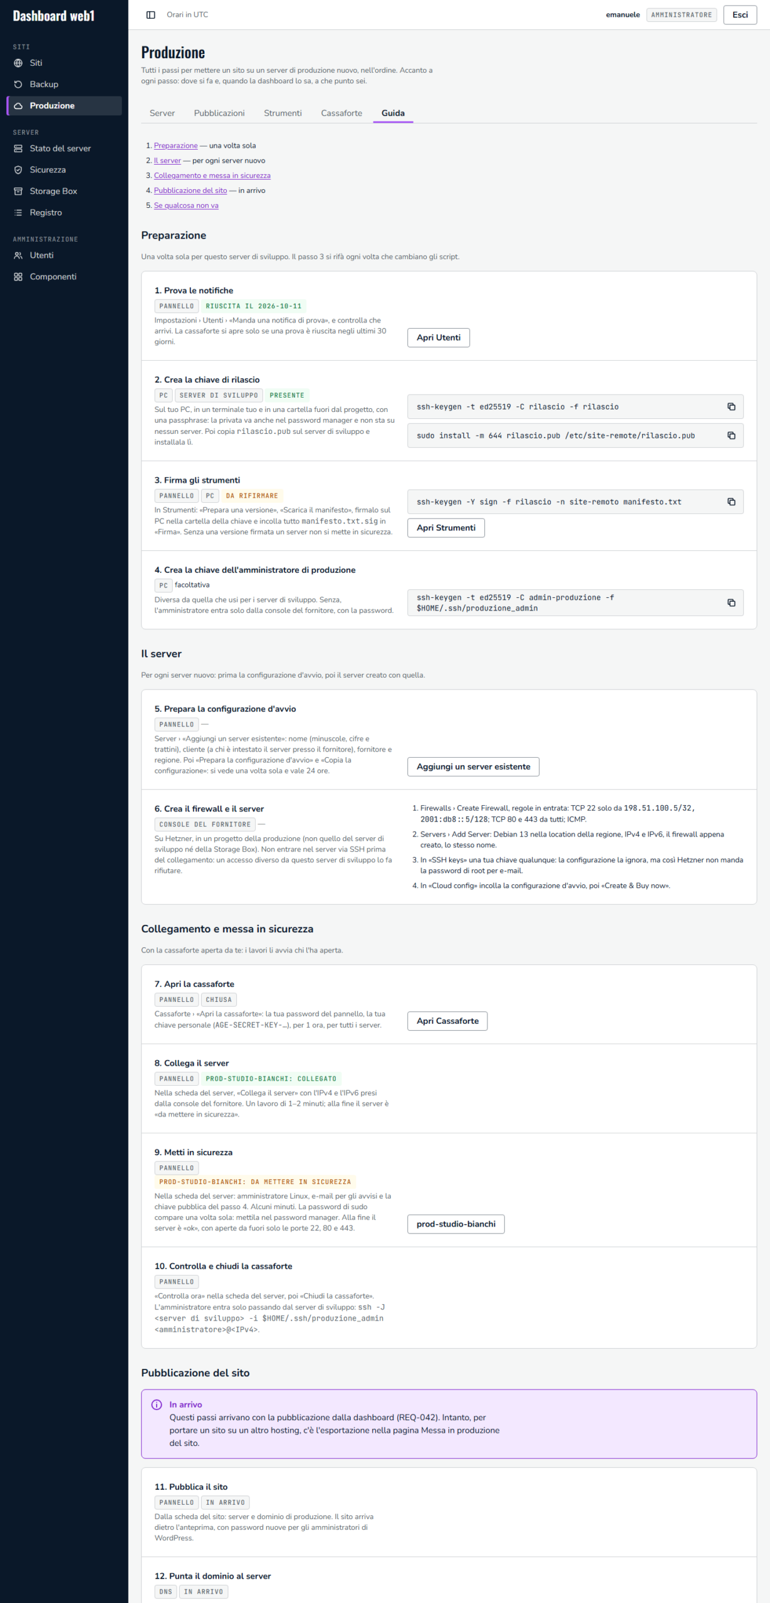Screen dimensions: 770x1603
Task: Go to the Cassaforte tab
Action: click(x=341, y=113)
